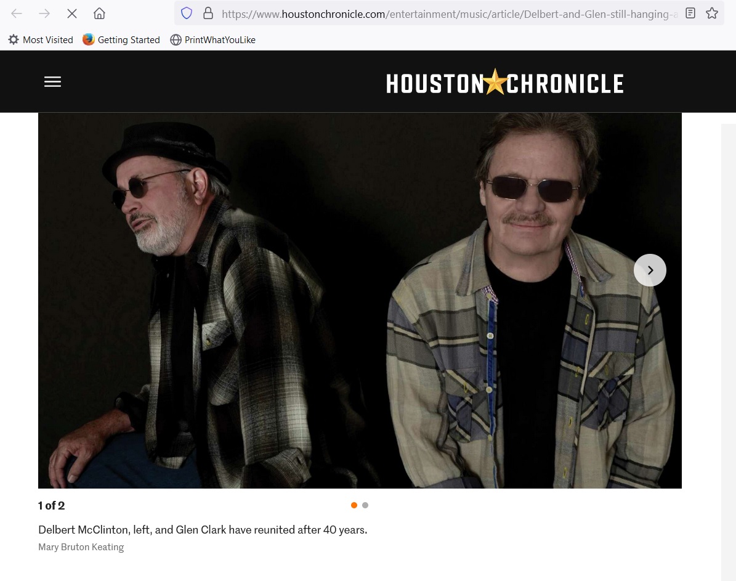
Task: View site security info via padlock
Action: [208, 14]
